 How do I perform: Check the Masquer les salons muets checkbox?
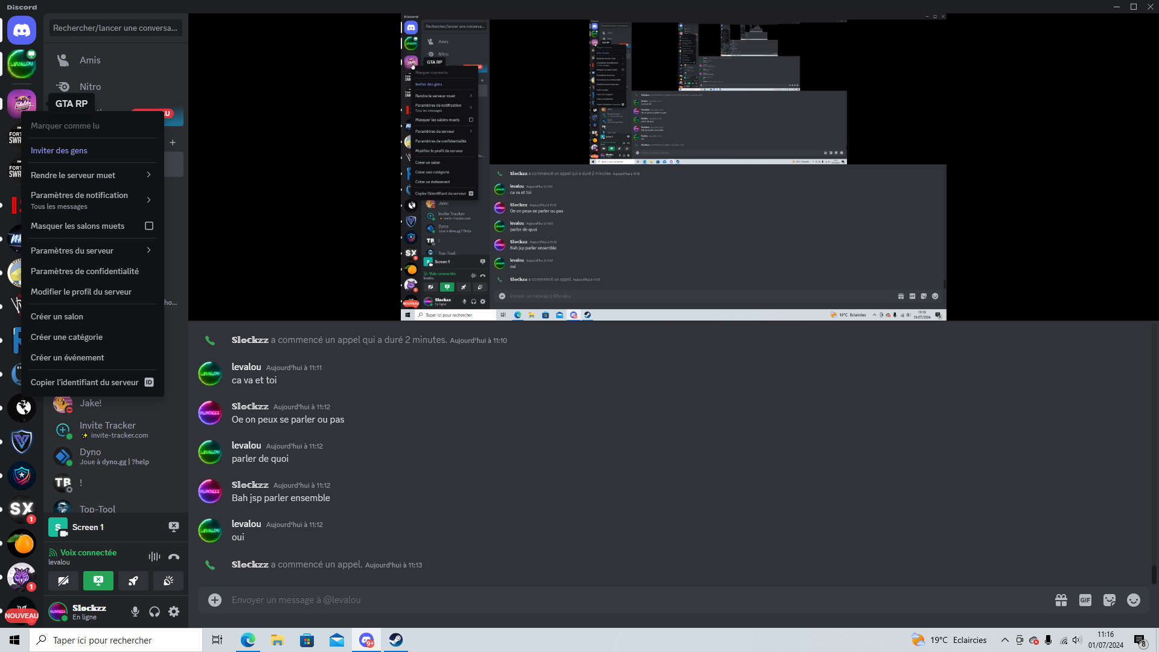click(149, 226)
